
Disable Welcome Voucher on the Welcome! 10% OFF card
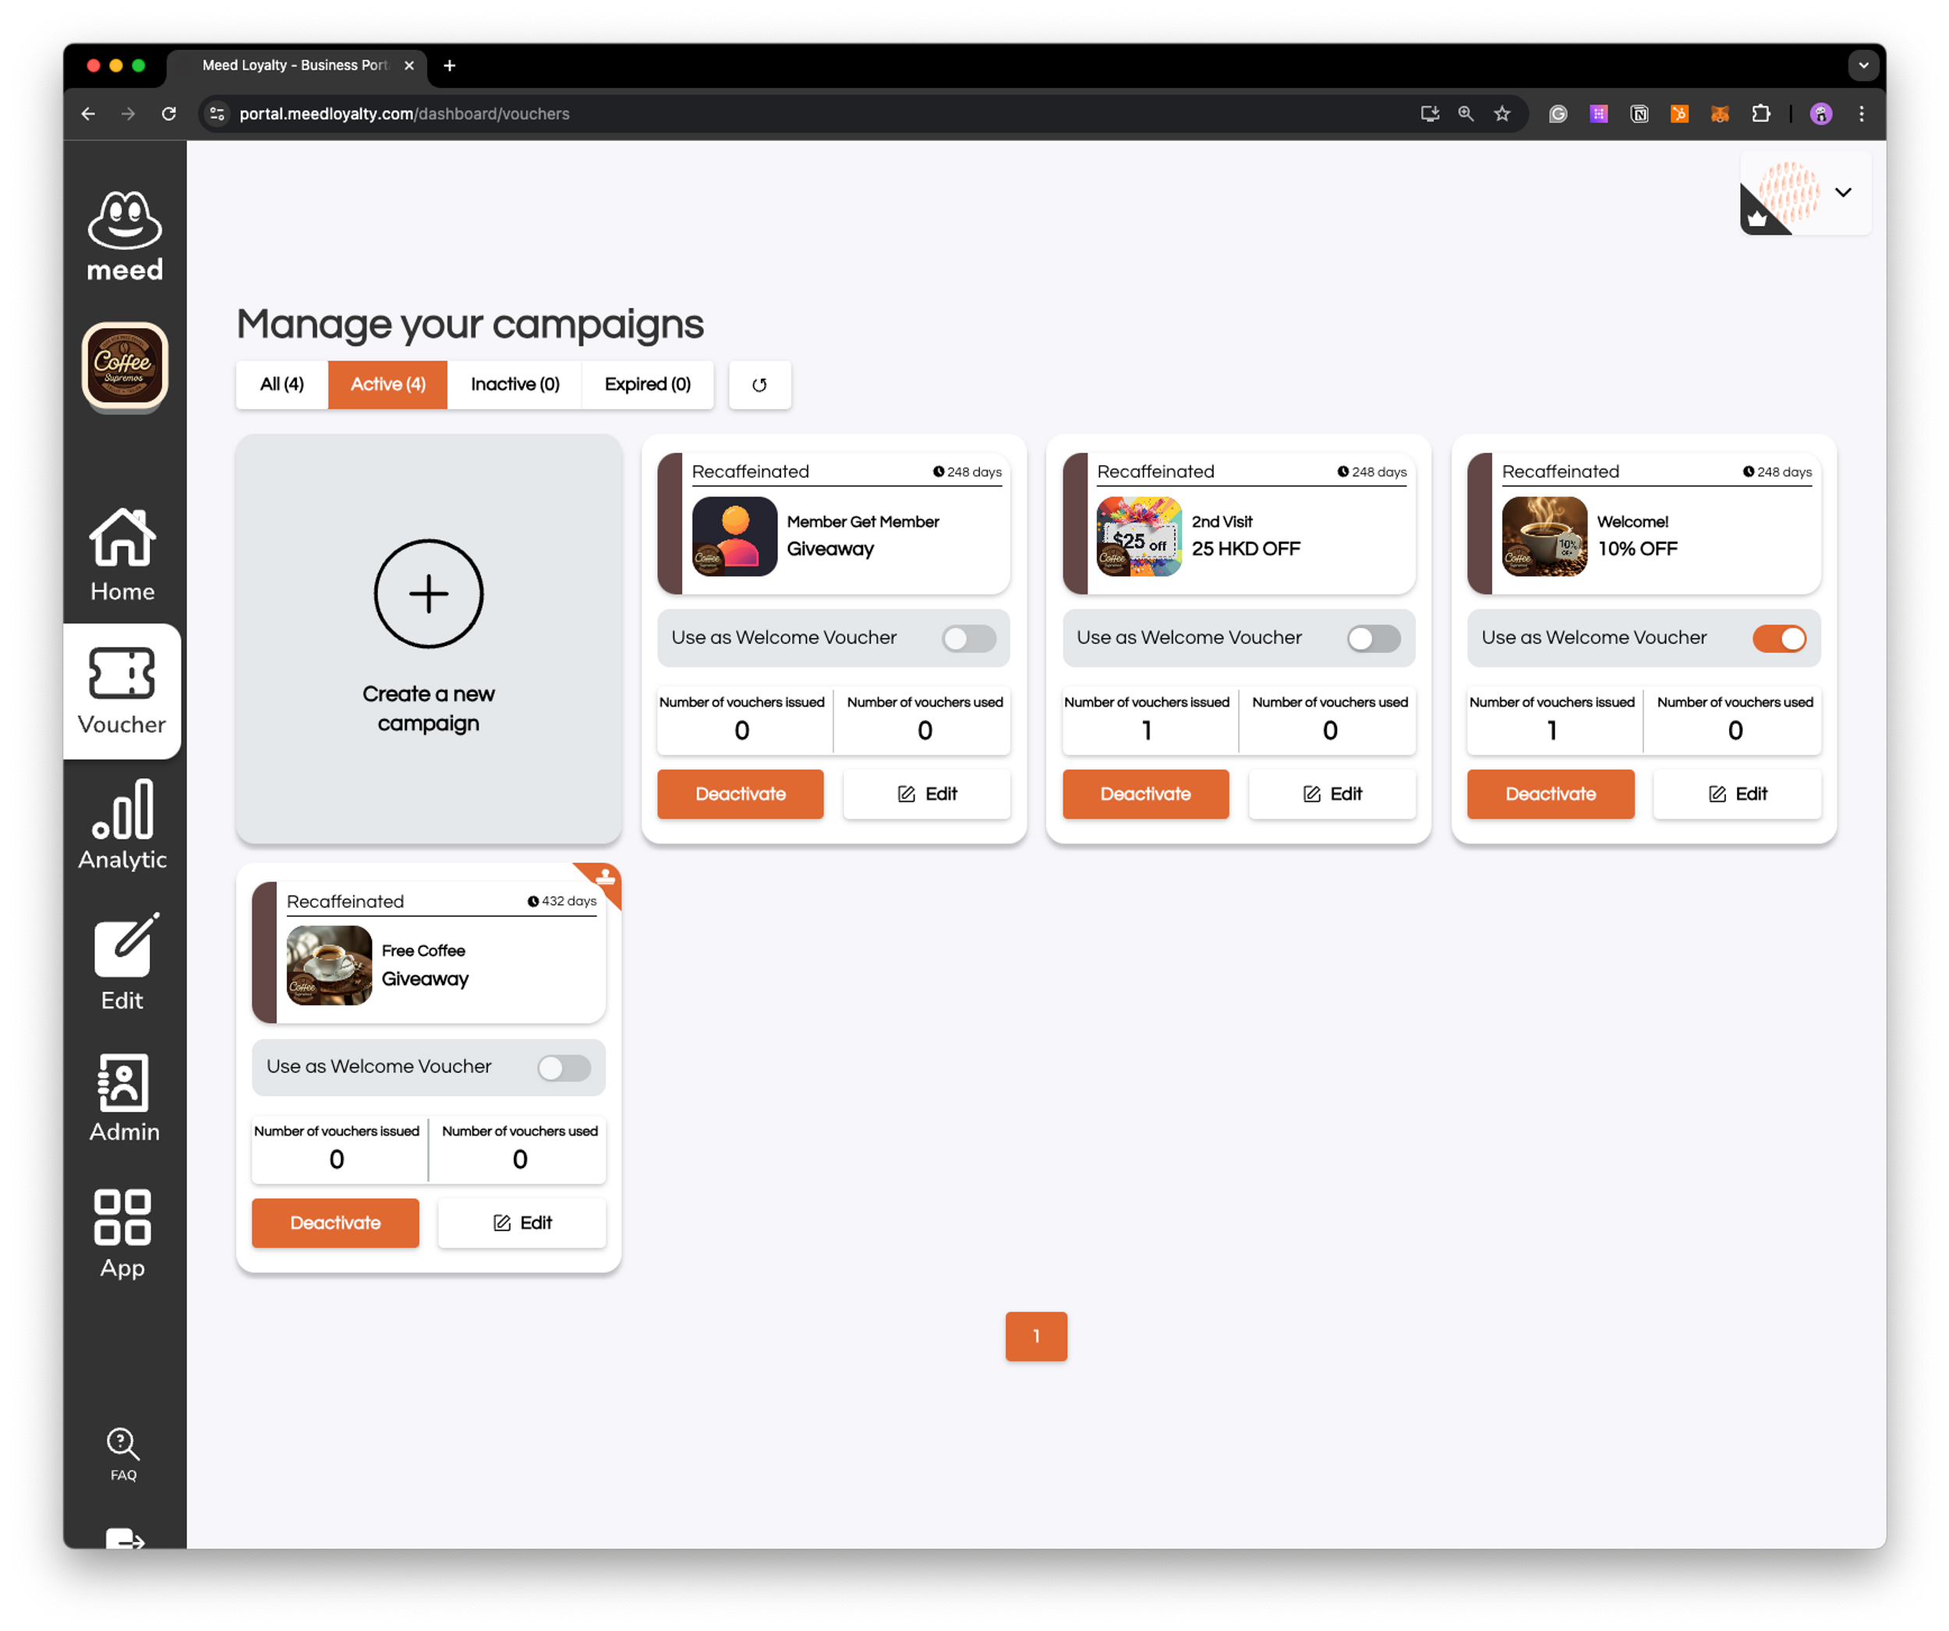1779,638
